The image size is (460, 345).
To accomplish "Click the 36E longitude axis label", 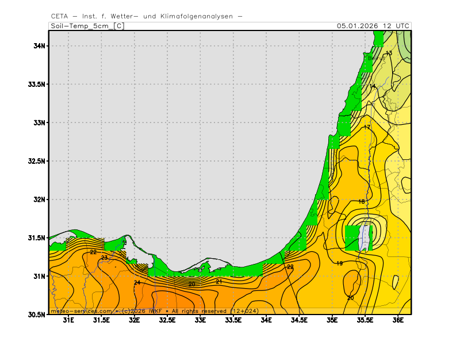I will pyautogui.click(x=398, y=320).
